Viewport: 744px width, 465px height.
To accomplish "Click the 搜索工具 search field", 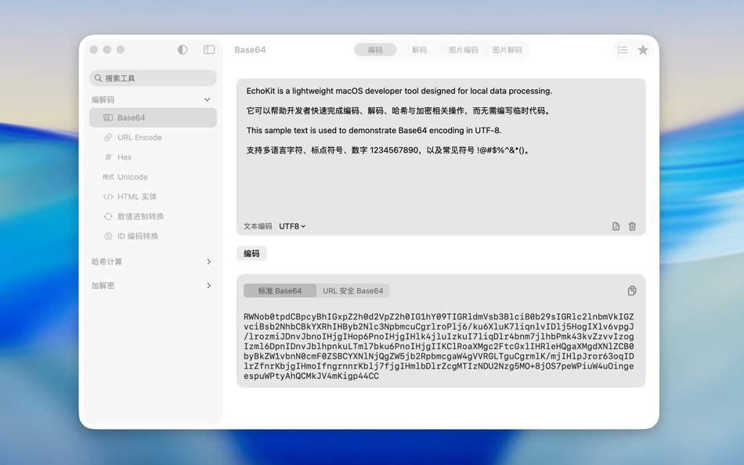I will (153, 78).
